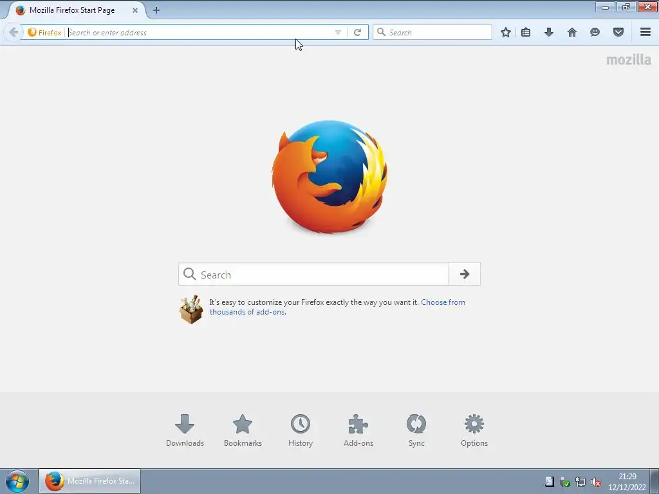
Task: Click the toolbar Search box
Action: [432, 32]
